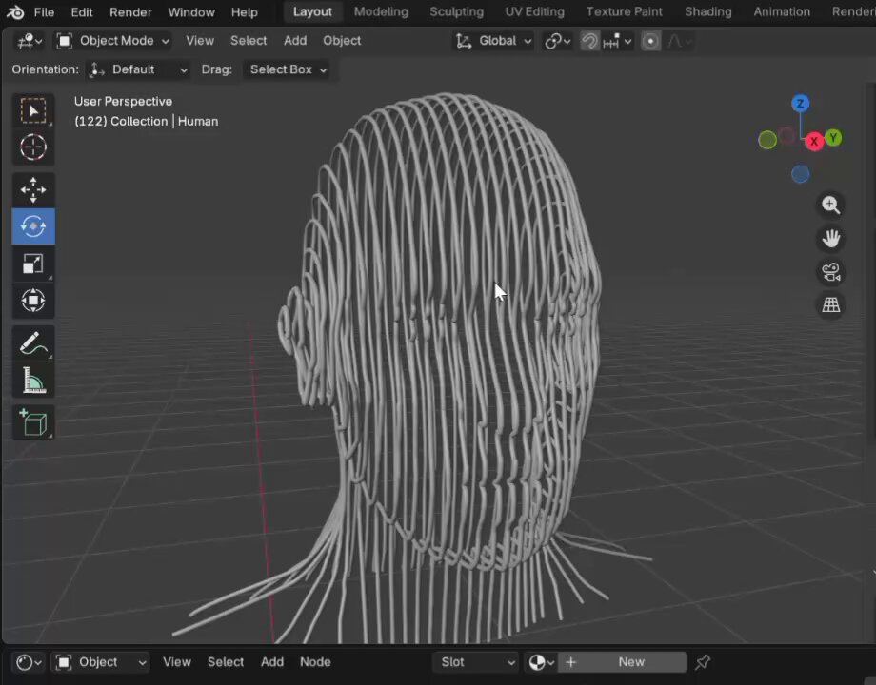Activate the 3D Cursor tool
This screenshot has width=876, height=685.
[x=33, y=147]
